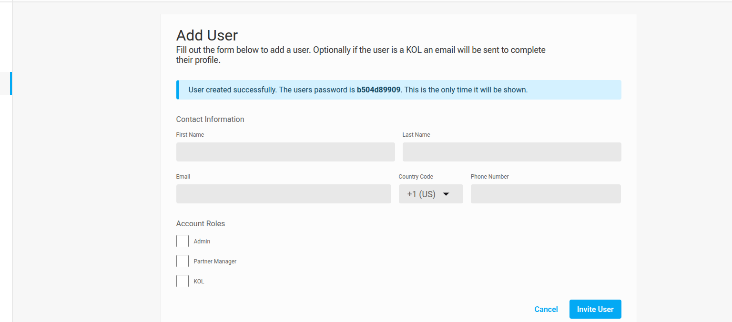Click the Cancel link
Image resolution: width=732 pixels, height=322 pixels.
click(546, 309)
